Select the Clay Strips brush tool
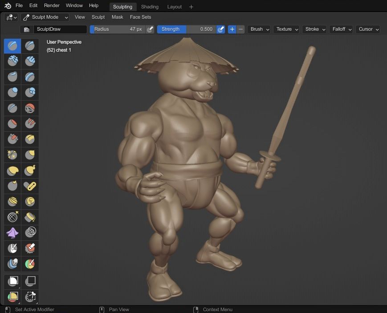This screenshot has height=313, width=387. (x=30, y=61)
